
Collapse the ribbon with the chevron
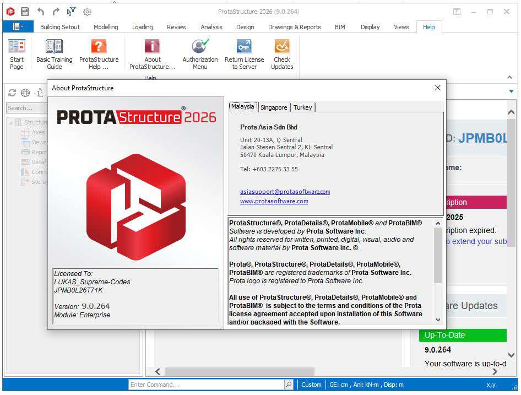coord(509,78)
